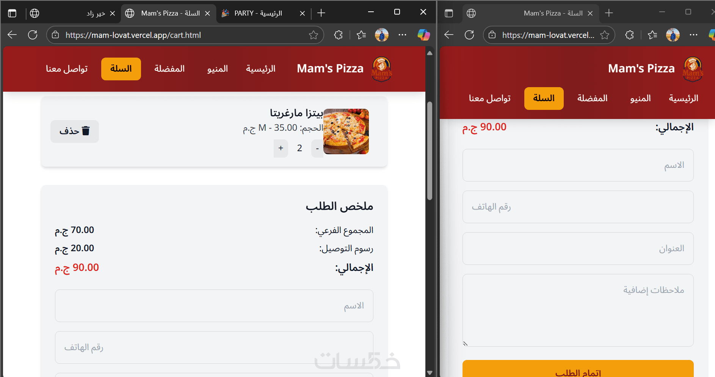Click the ملاحظات إضافية text area
Viewport: 715px width, 377px height.
pyautogui.click(x=578, y=310)
